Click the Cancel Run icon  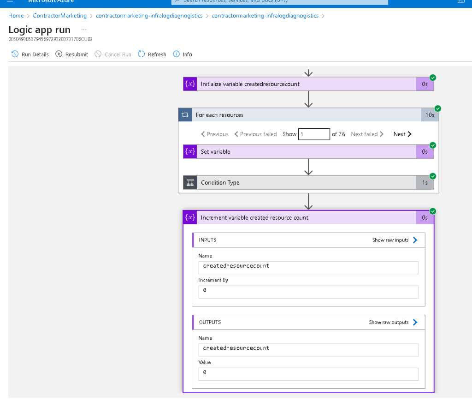coord(98,54)
